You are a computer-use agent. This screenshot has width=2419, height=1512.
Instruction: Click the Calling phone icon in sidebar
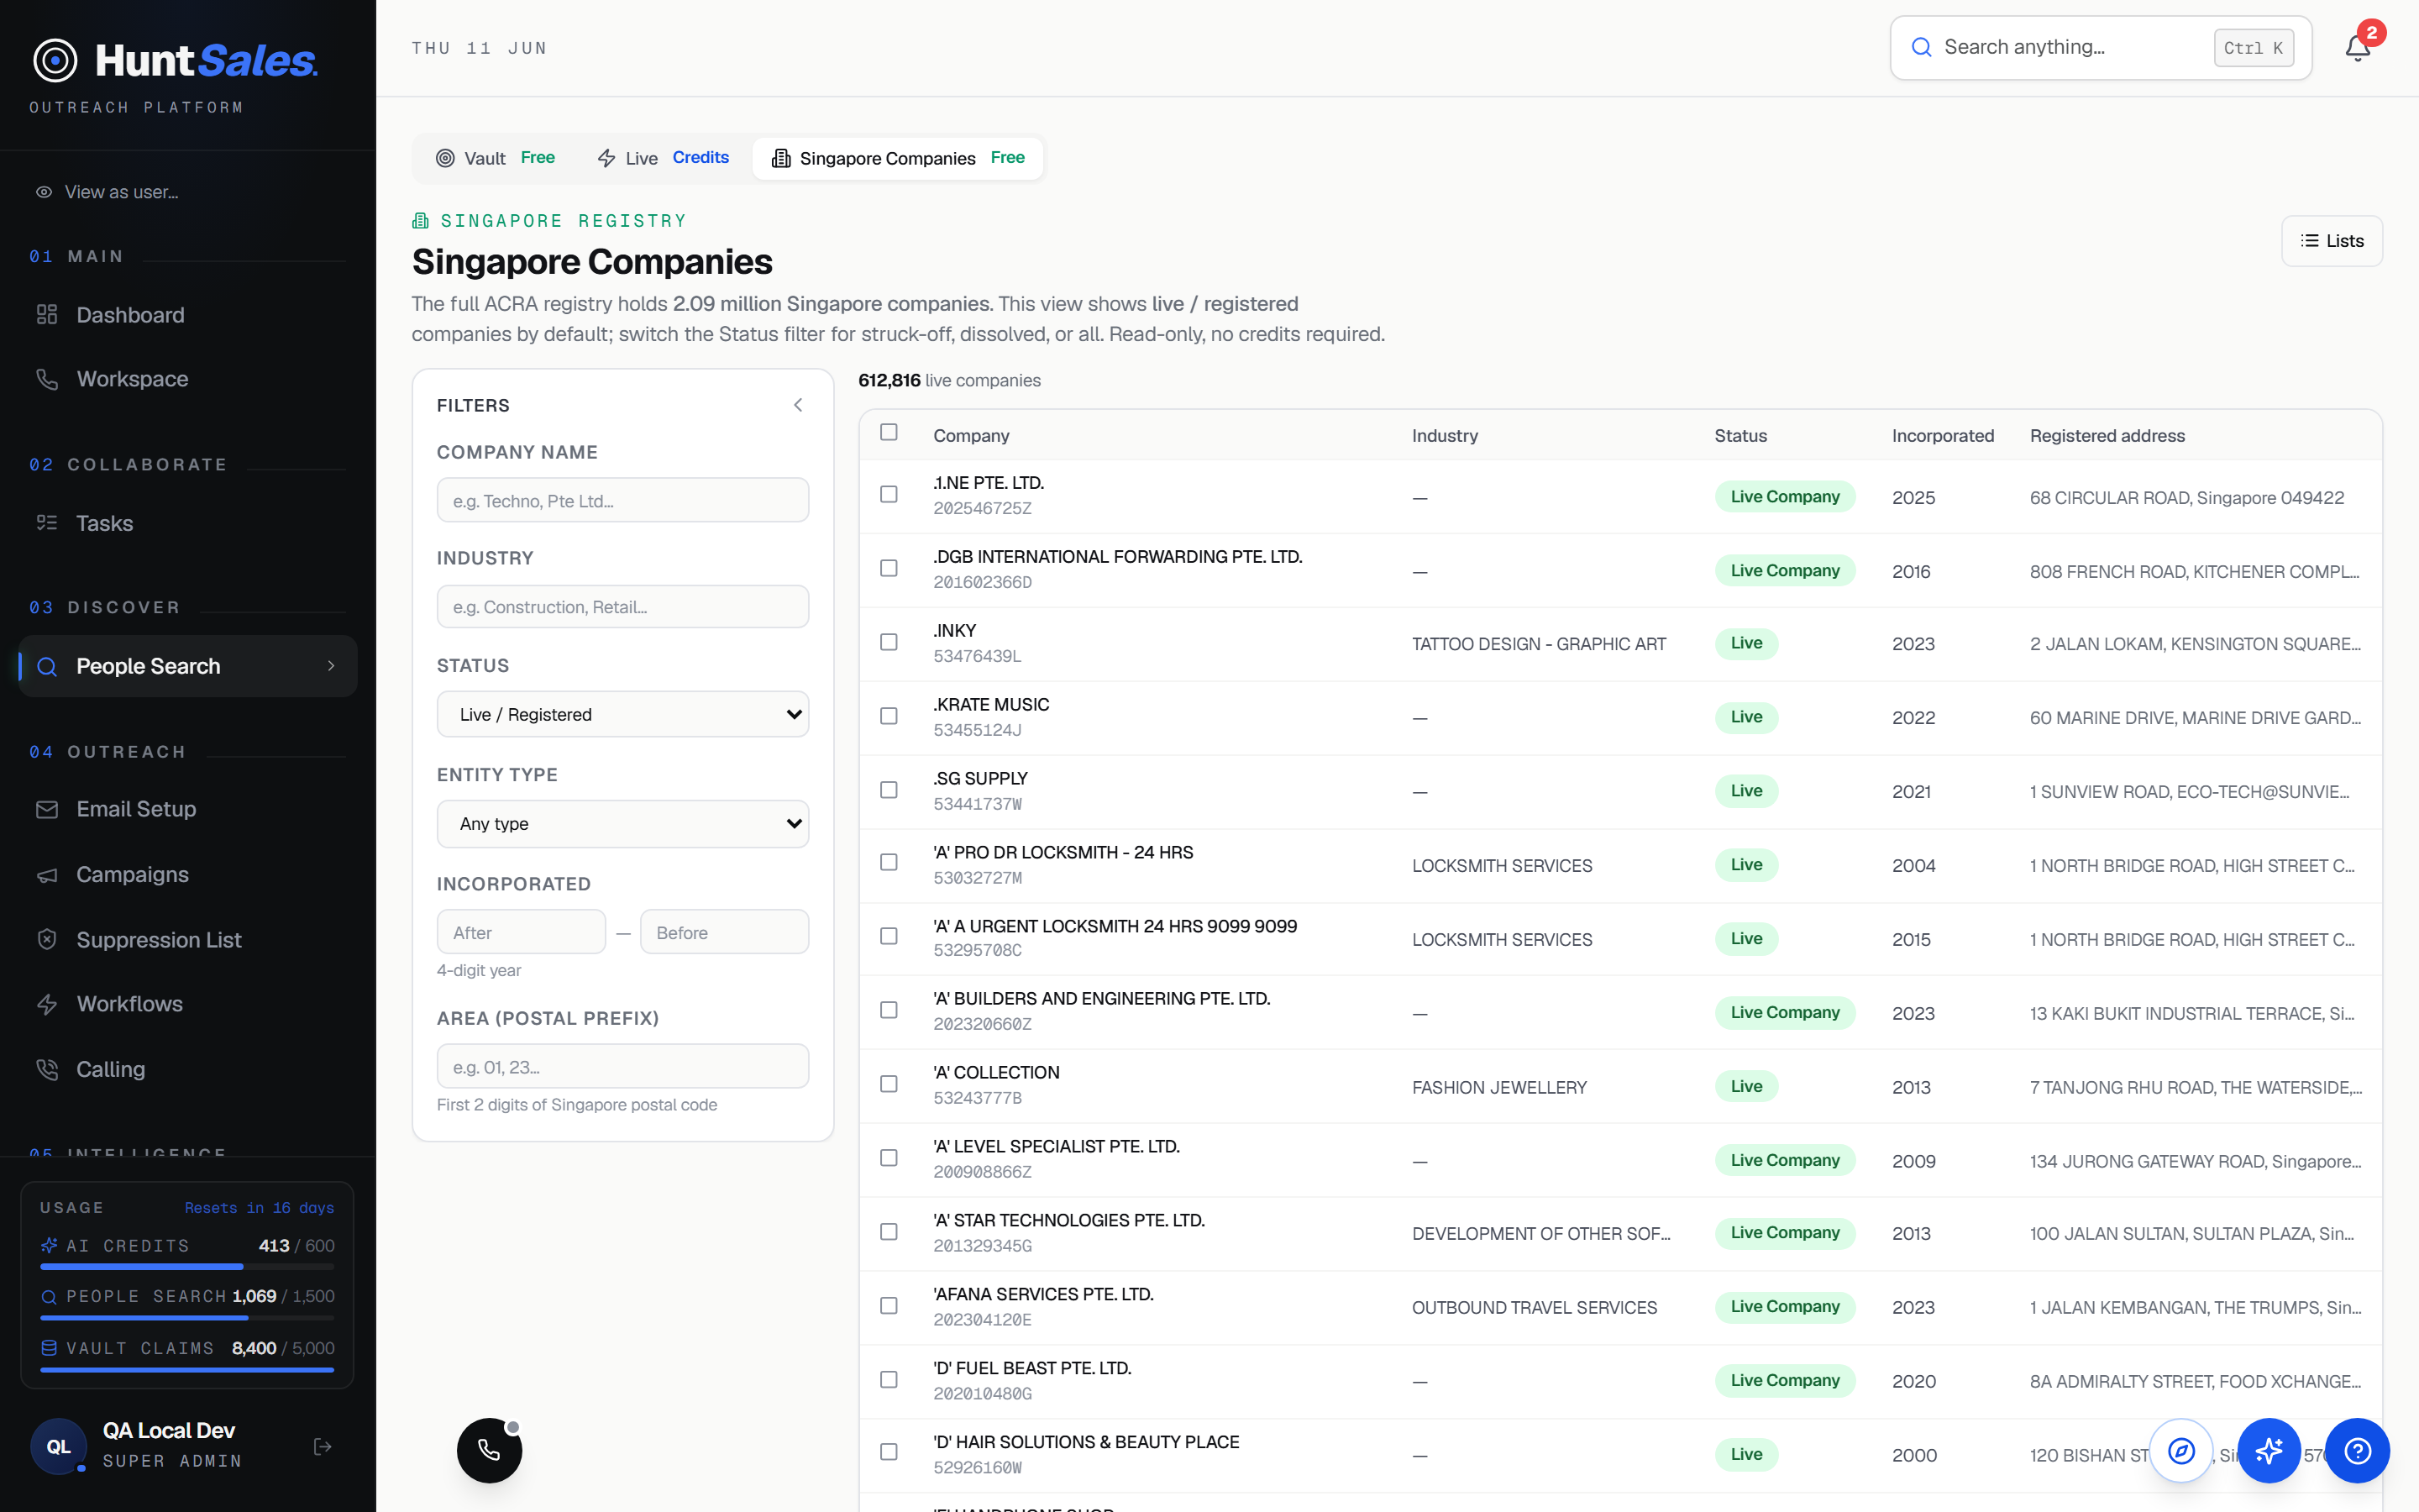[x=47, y=1069]
